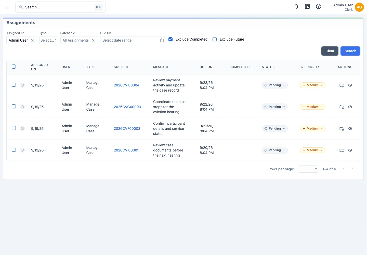Open the hamburger navigation menu
367x255 pixels.
click(7, 7)
